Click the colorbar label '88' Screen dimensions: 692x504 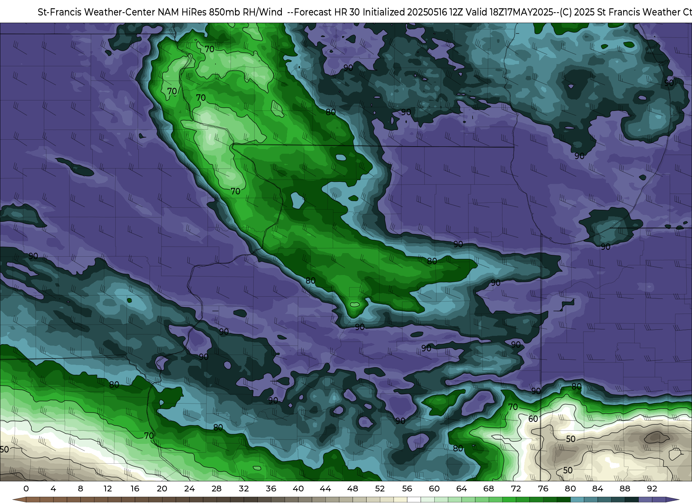coord(625,489)
